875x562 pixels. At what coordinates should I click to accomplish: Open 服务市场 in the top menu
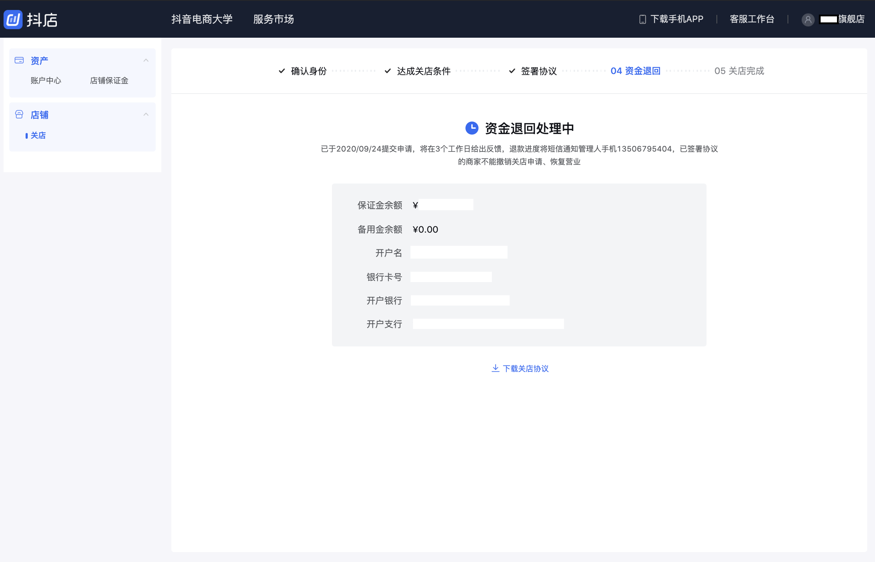pyautogui.click(x=274, y=19)
